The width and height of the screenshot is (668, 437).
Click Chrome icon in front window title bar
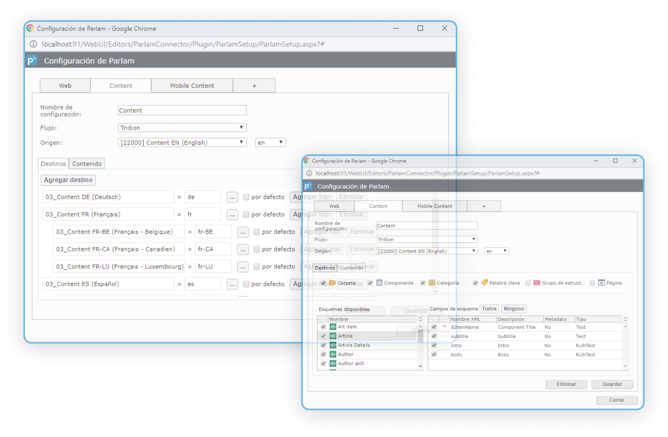tap(307, 161)
